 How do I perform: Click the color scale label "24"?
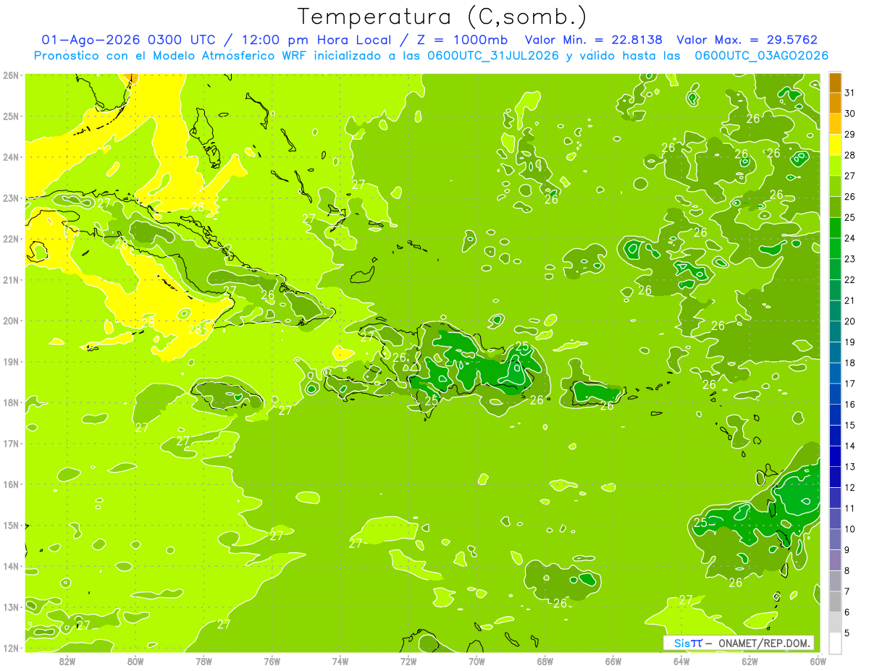tap(850, 238)
